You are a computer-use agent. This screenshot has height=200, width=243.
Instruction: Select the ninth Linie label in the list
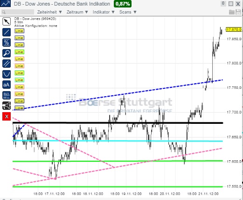tap(19, 87)
